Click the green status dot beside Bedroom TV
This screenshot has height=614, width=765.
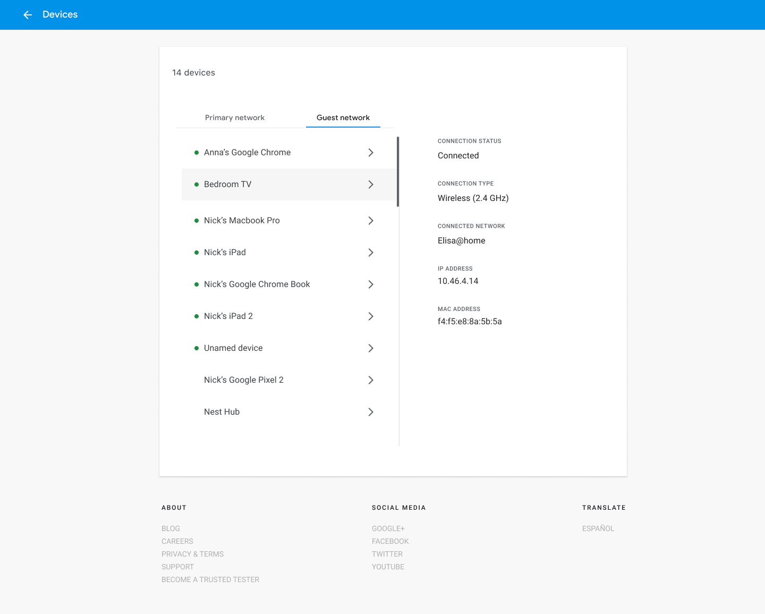[x=197, y=184]
